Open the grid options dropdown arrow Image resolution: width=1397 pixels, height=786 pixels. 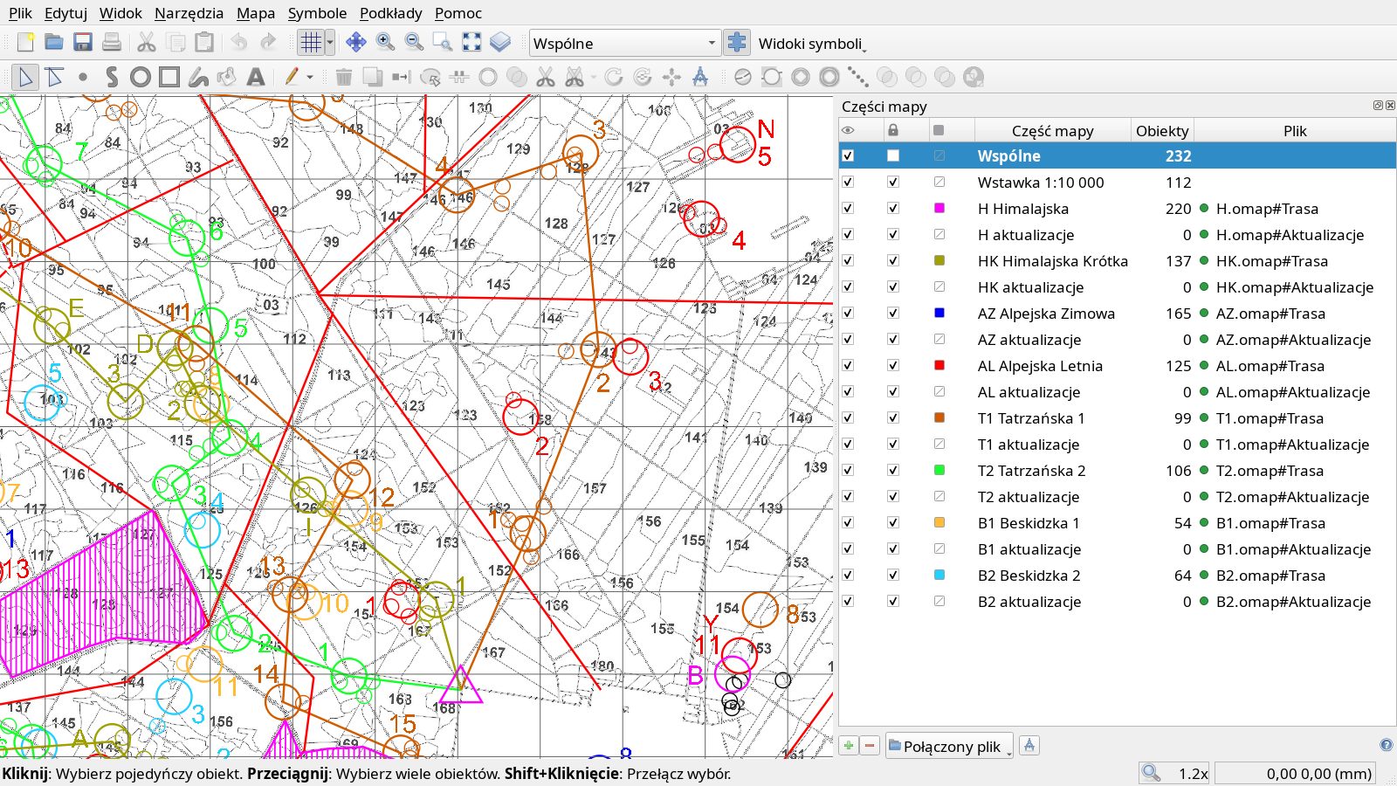pos(330,42)
